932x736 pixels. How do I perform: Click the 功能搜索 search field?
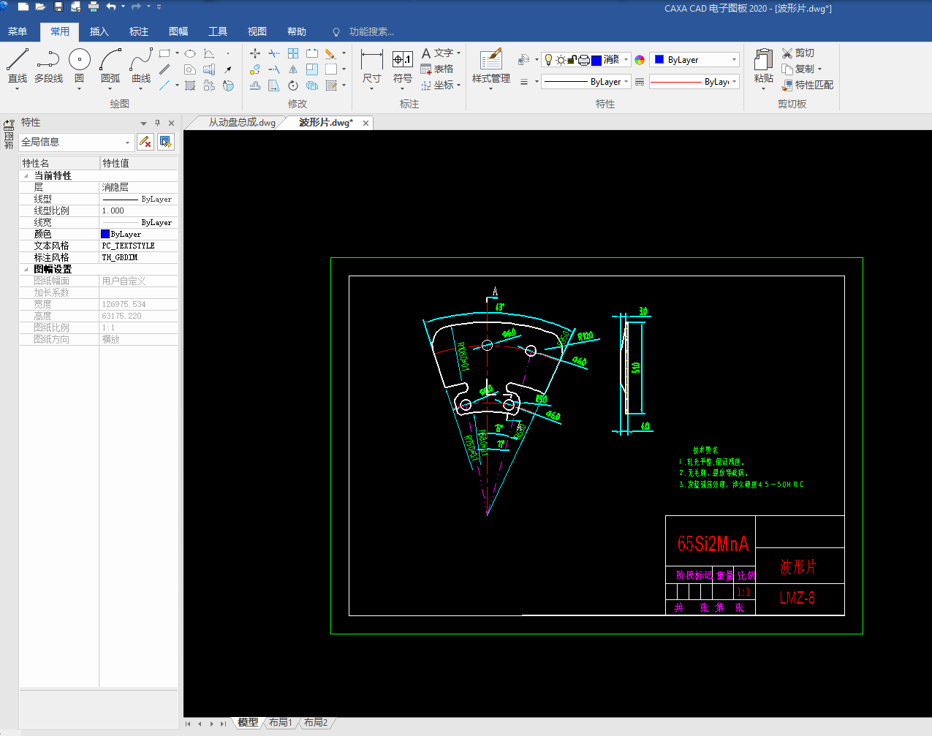click(x=371, y=31)
